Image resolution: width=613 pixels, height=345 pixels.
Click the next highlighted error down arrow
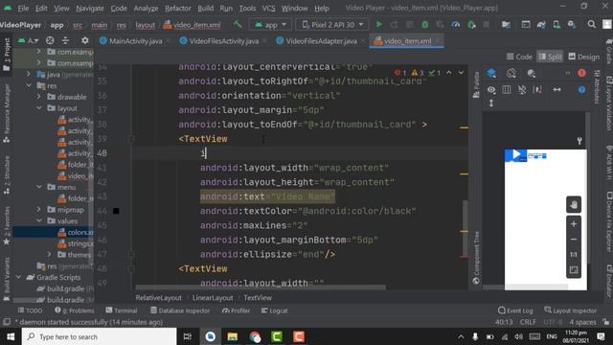point(461,73)
